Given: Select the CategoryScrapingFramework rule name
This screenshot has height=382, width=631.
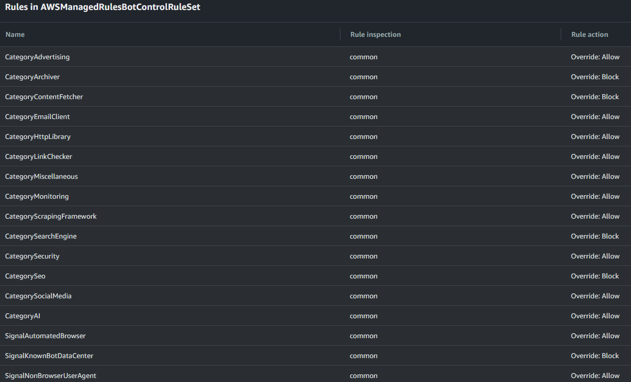Looking at the screenshot, I should pos(51,216).
